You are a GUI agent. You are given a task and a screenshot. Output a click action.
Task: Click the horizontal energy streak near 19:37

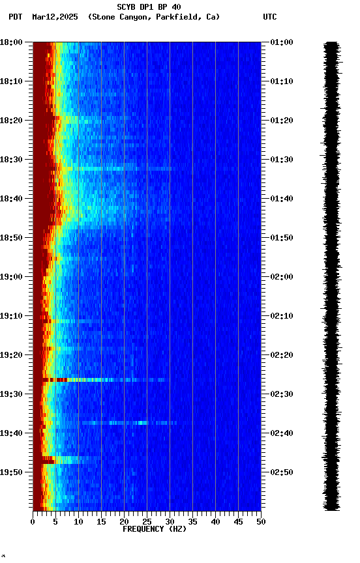[129, 423]
